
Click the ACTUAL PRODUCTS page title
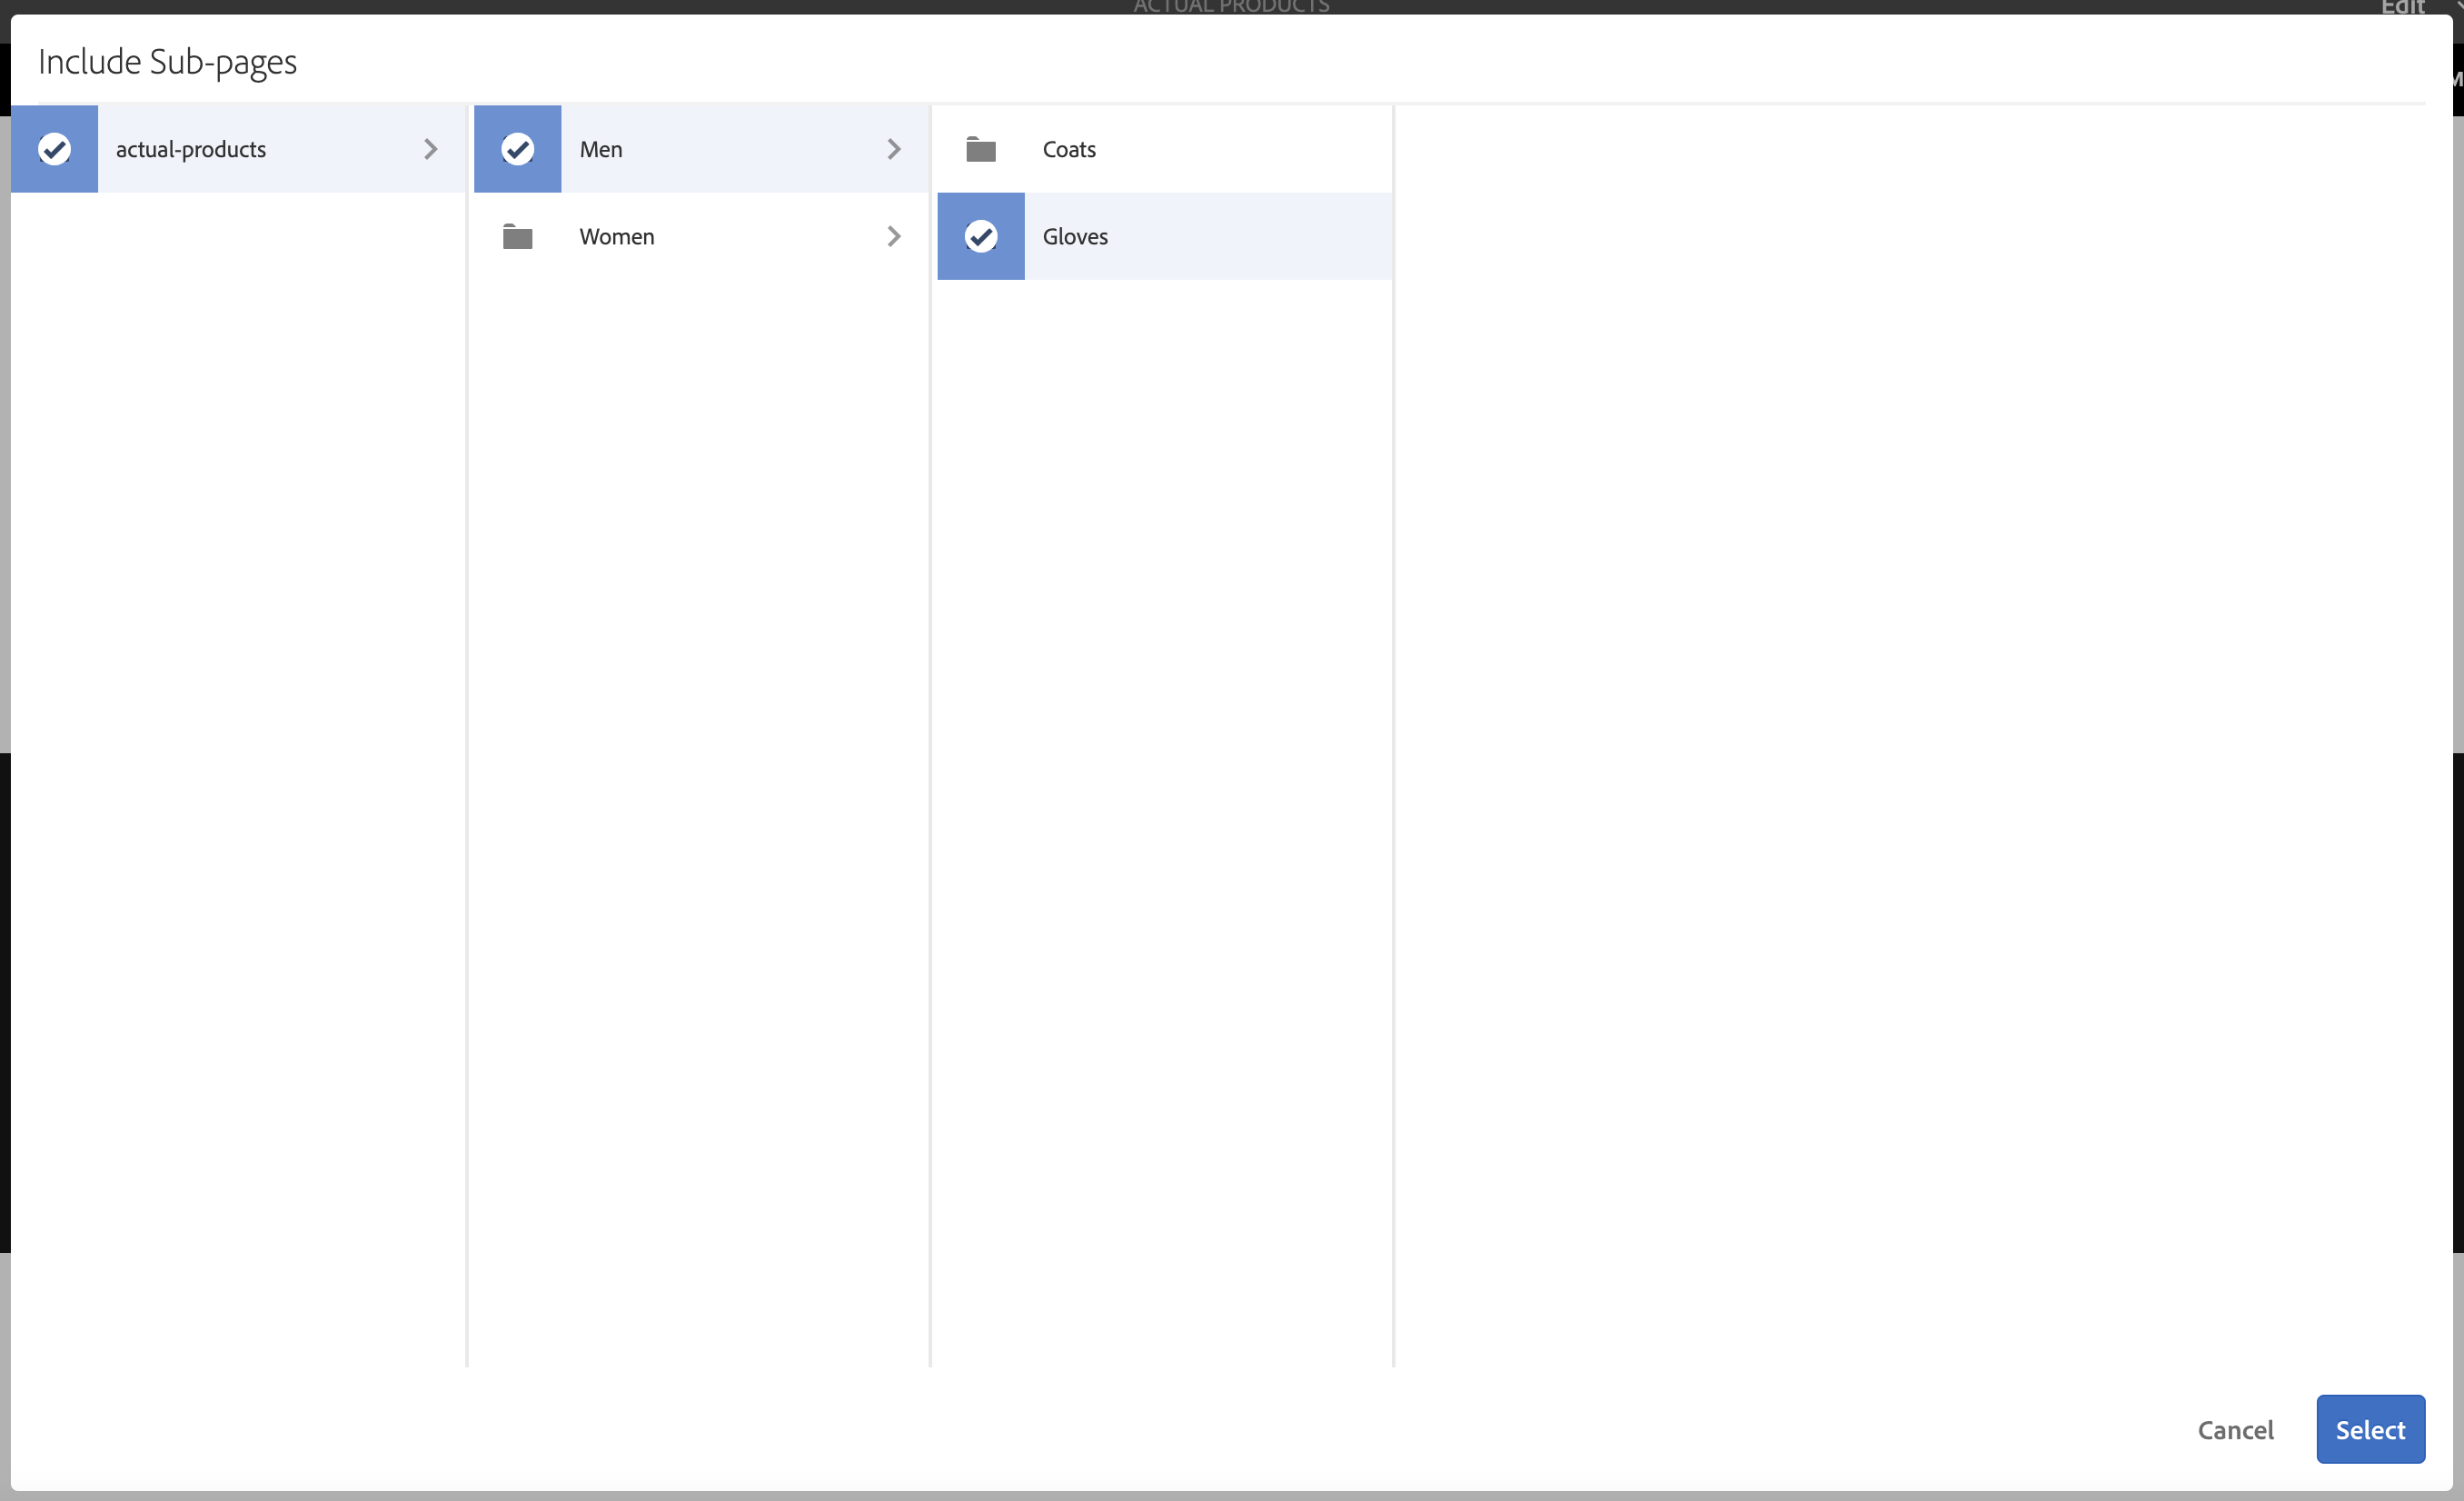(1231, 7)
